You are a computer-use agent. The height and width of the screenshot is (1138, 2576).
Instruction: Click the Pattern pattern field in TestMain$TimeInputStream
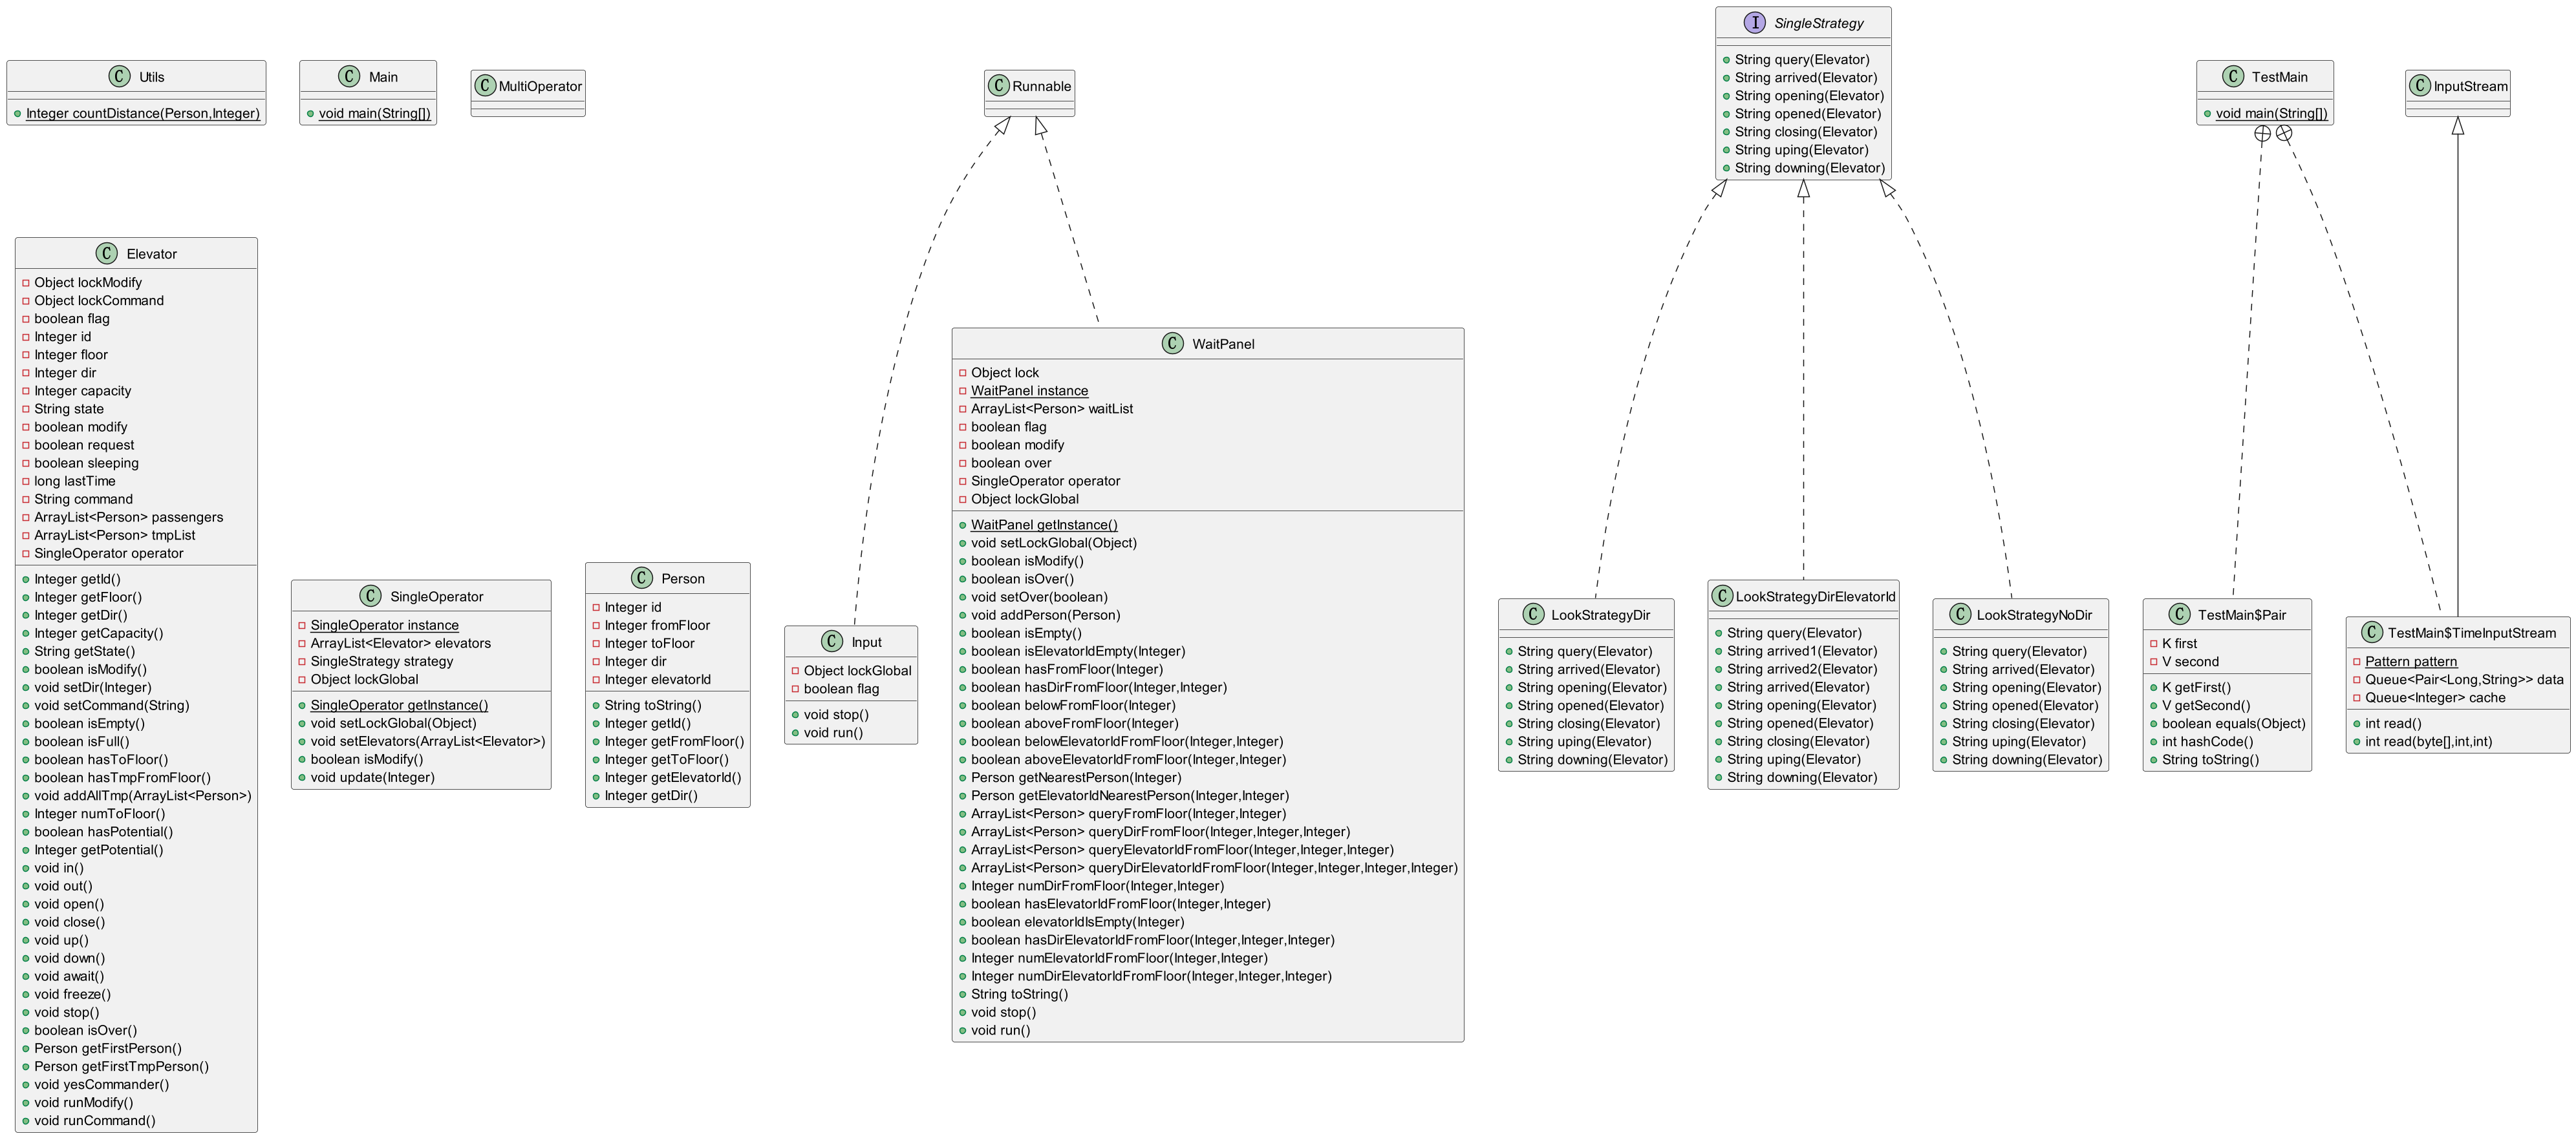point(2410,662)
